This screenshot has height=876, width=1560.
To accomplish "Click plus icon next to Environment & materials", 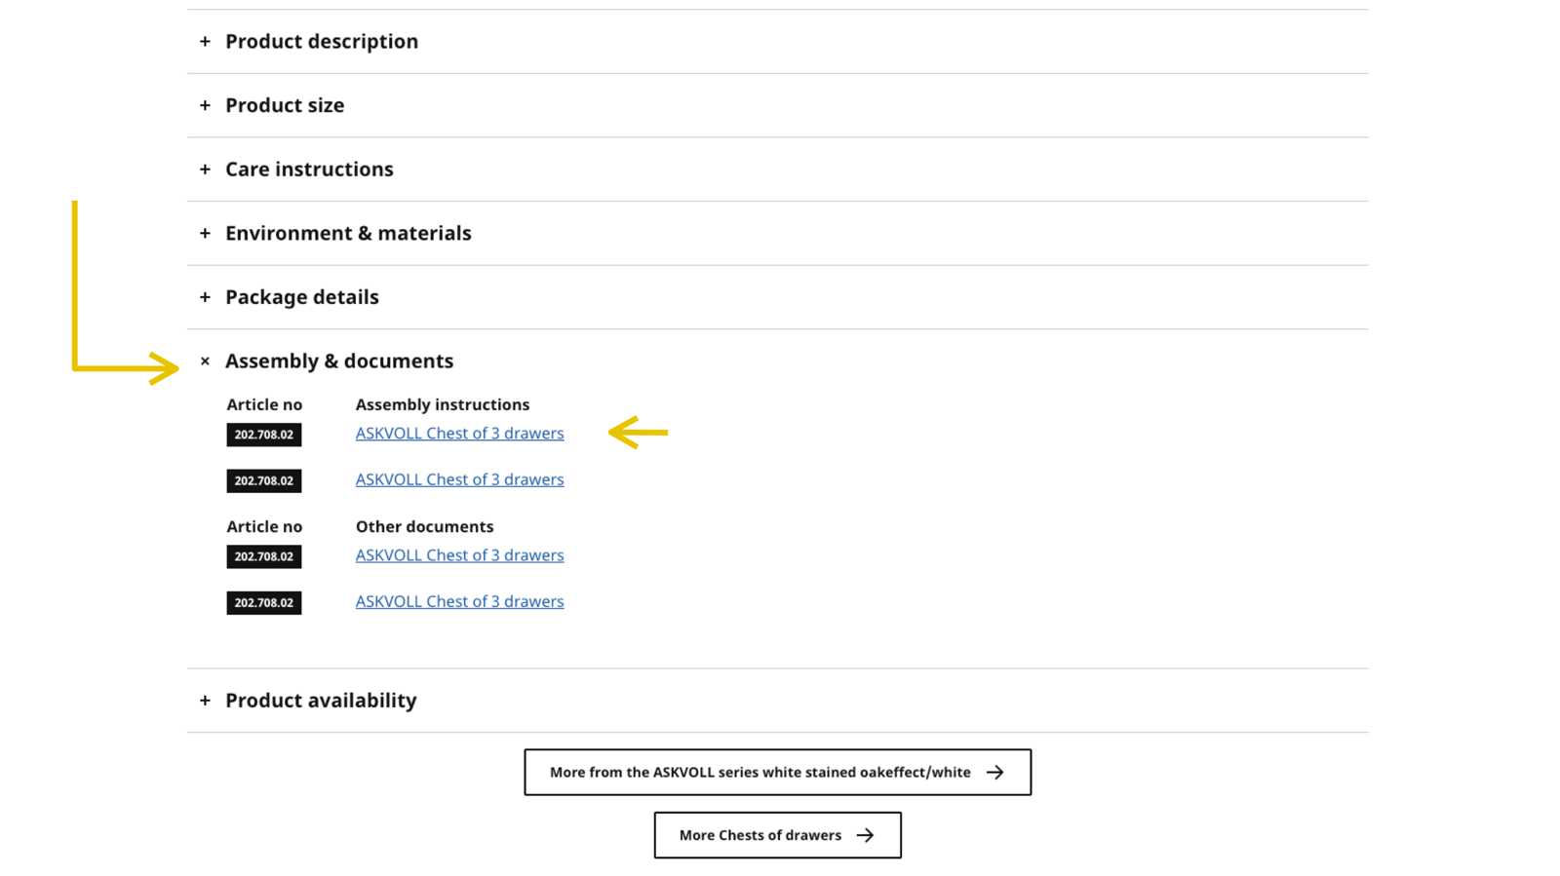I will pos(205,233).
